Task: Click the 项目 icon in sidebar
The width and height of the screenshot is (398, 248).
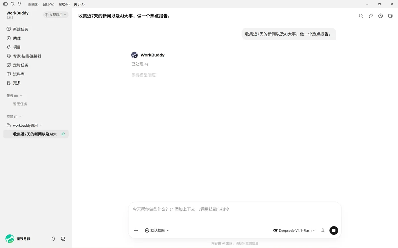Action: 9,47
